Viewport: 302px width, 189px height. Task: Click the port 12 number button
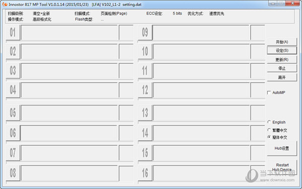pyautogui.click(x=145, y=90)
